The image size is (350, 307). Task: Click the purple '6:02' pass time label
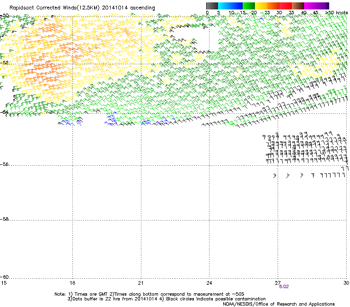pos(284,287)
